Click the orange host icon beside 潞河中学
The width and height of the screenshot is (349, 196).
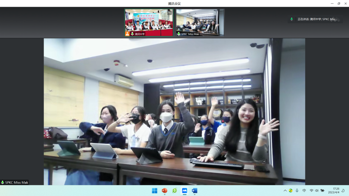(127, 34)
